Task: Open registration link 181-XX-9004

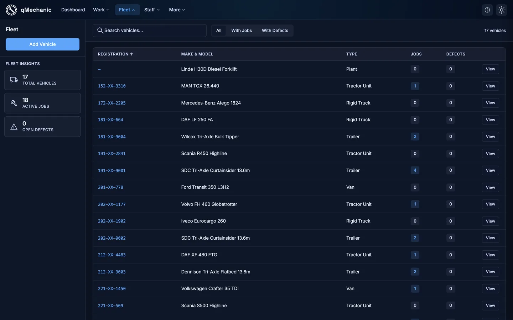Action: (112, 137)
